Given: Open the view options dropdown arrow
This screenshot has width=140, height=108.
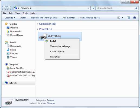Looking at the screenshot, I should [122, 18].
